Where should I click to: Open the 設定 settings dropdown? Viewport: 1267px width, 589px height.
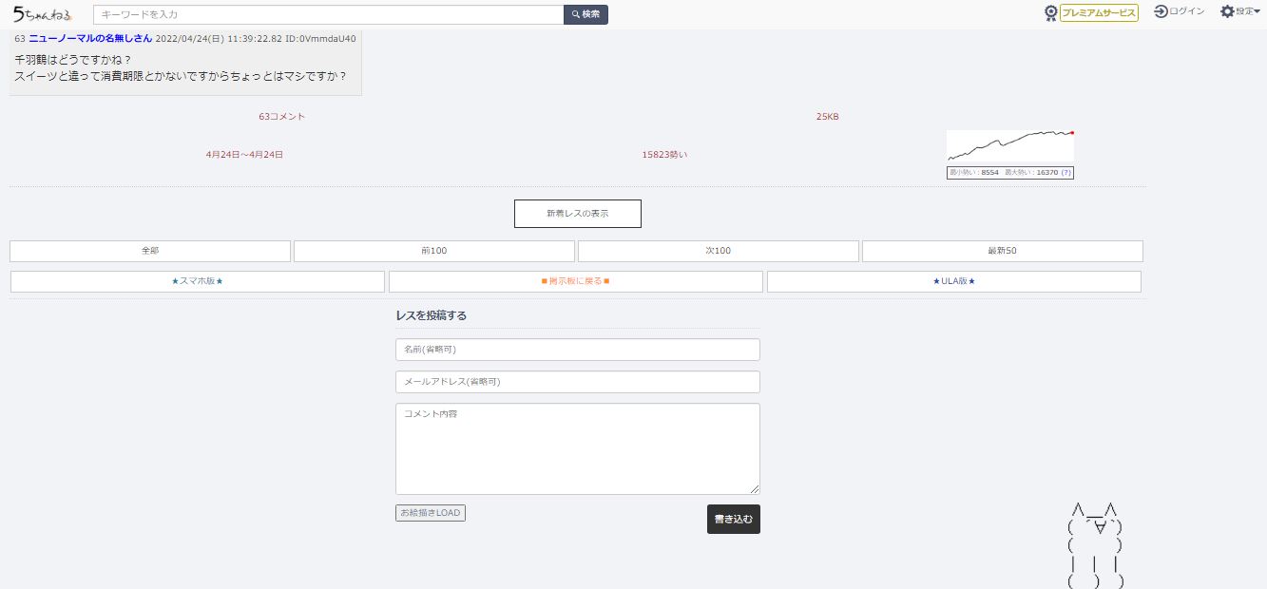pyautogui.click(x=1239, y=11)
